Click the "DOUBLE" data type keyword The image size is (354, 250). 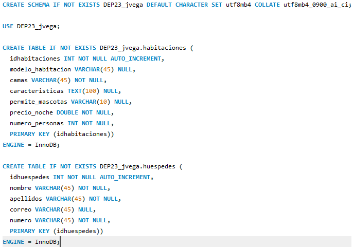click(67, 112)
